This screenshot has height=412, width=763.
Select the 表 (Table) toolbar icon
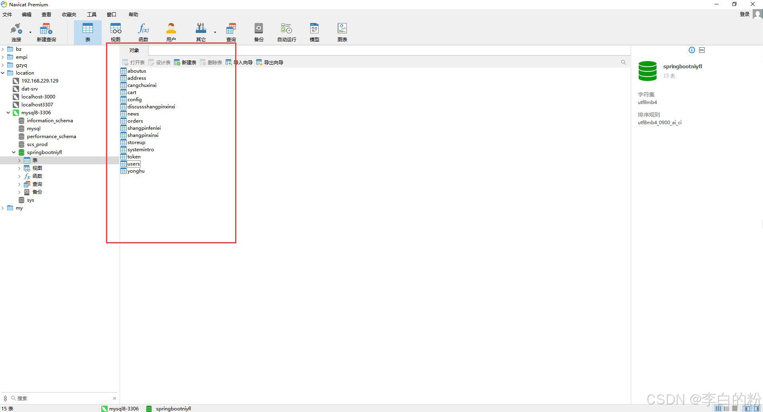(88, 33)
